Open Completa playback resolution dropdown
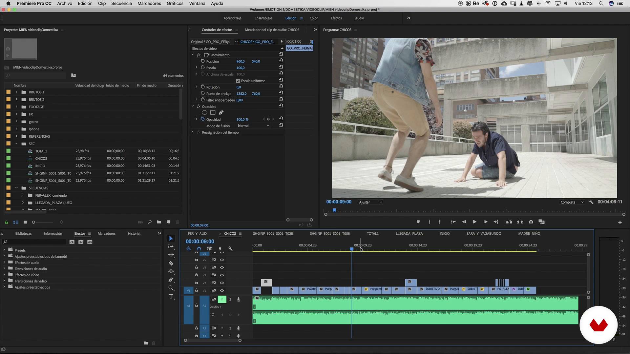The image size is (630, 354). click(572, 202)
